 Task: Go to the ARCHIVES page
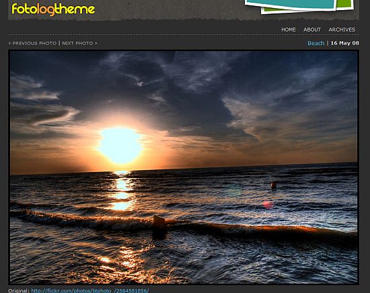pos(342,30)
